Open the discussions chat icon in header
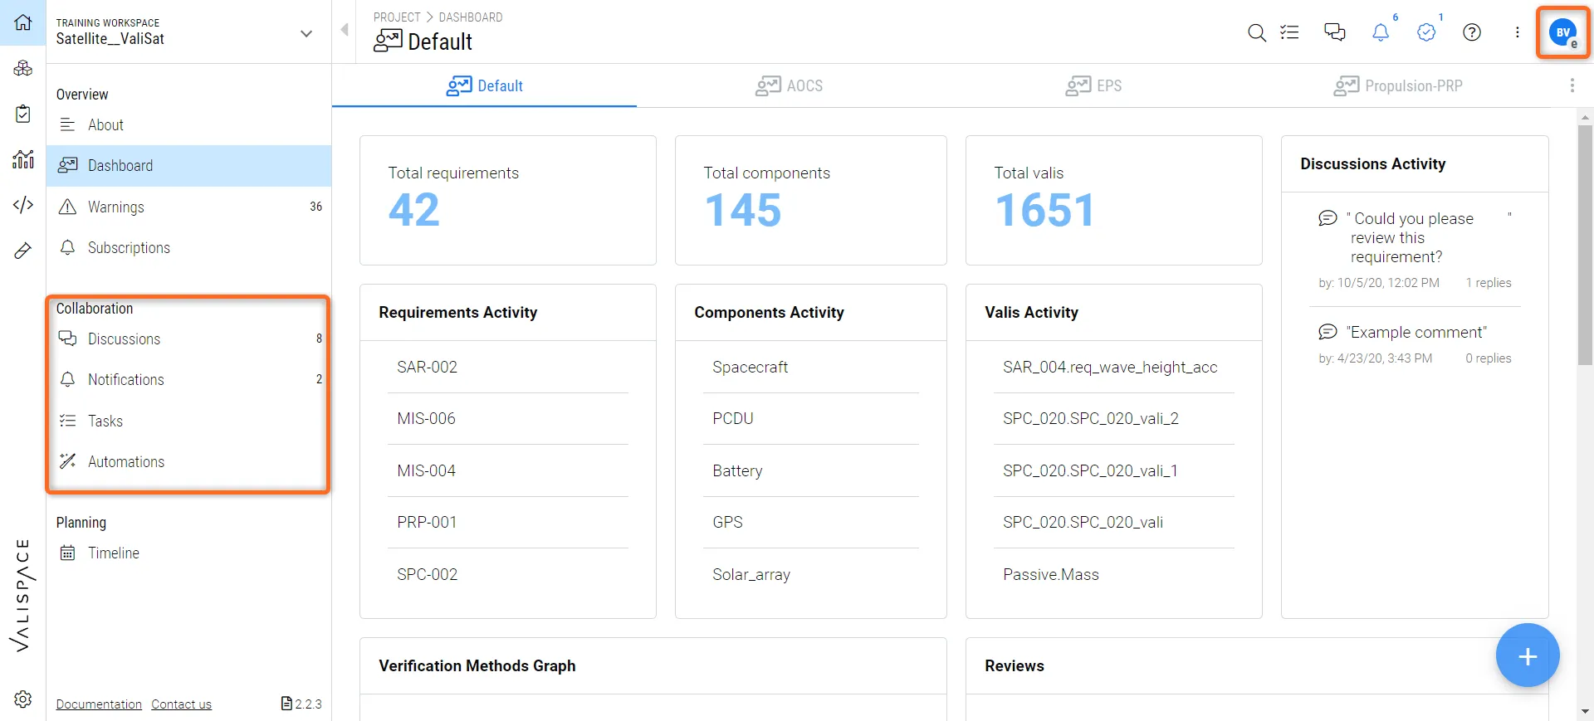Viewport: 1594px width, 721px height. [1334, 32]
